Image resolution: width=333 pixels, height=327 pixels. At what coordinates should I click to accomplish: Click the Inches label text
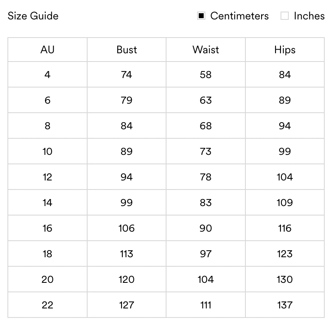click(x=309, y=16)
